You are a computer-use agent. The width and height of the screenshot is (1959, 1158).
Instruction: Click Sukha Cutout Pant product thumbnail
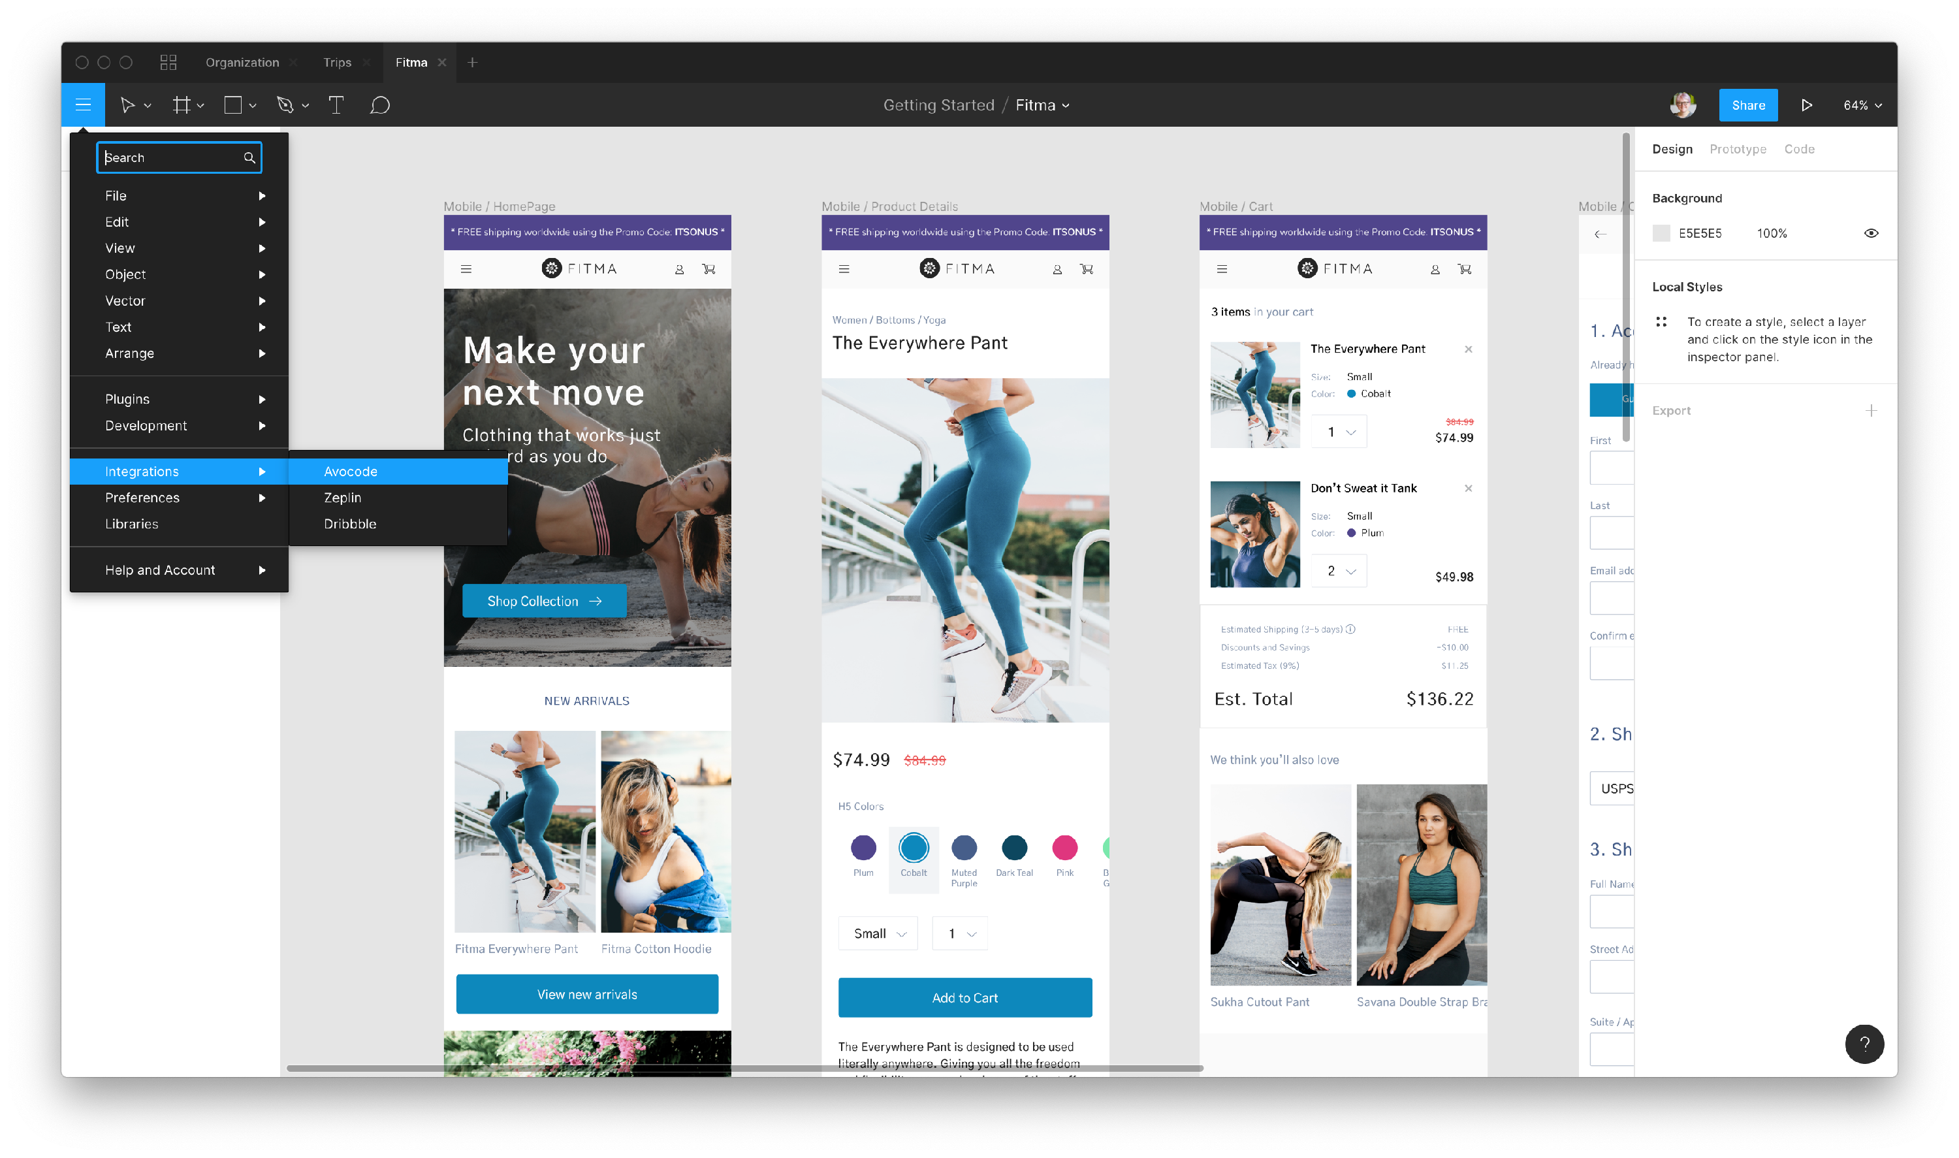point(1279,885)
